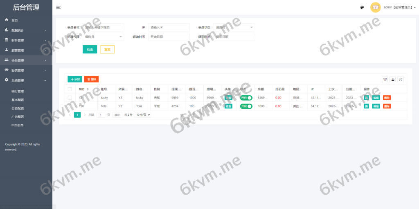419x209 pixels.
Task: Open the theme palette icon in the header
Action: click(x=362, y=7)
